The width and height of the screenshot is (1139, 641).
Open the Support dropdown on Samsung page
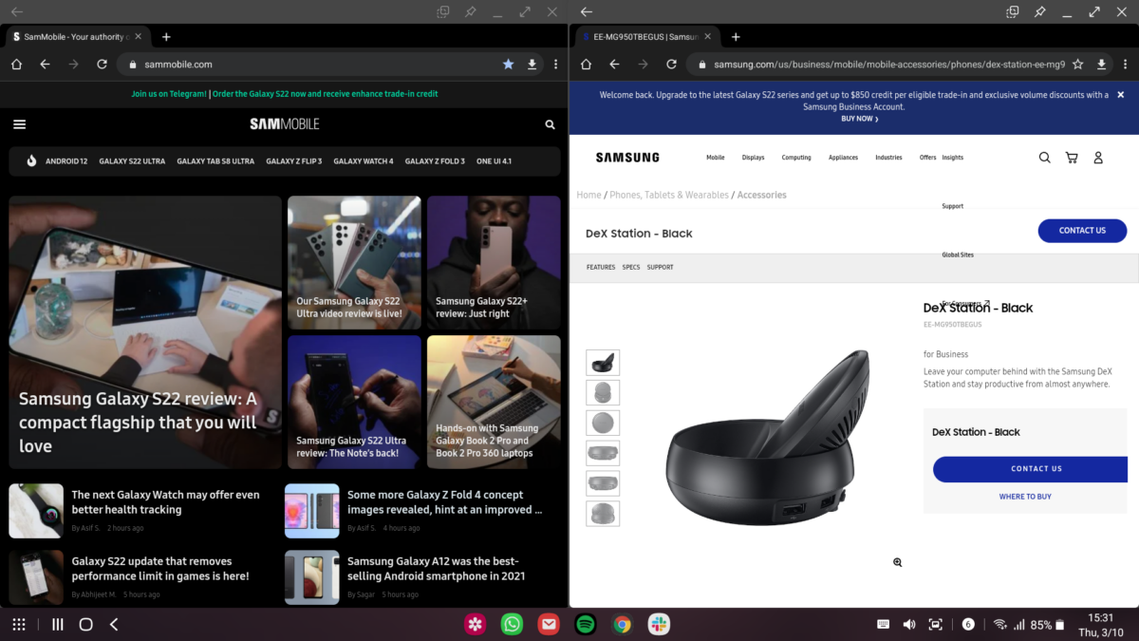[952, 205]
